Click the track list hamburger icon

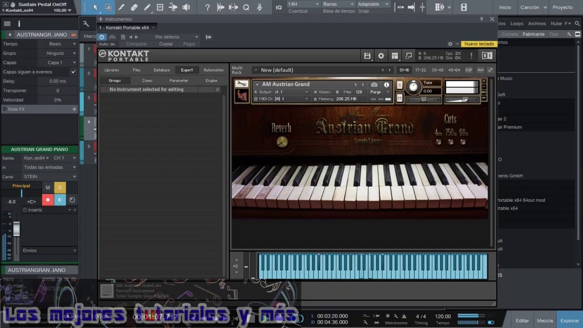pos(7,24)
